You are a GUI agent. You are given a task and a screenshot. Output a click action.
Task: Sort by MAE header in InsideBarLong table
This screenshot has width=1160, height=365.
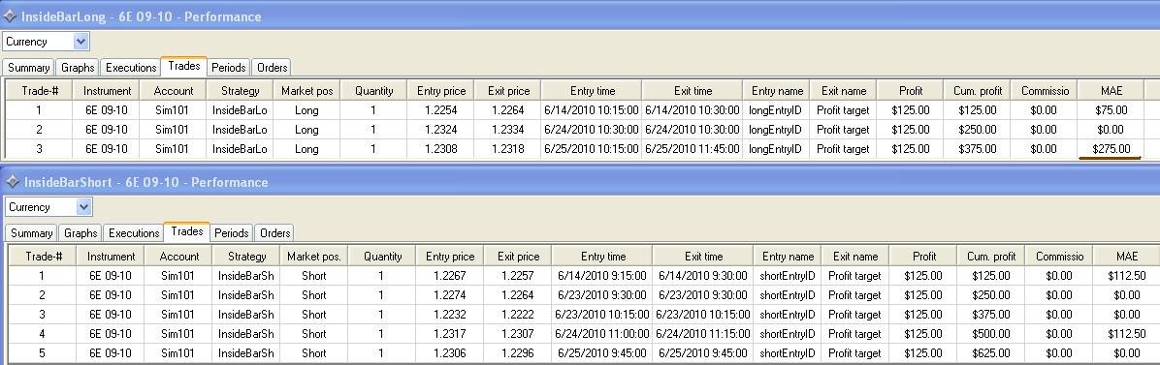pyautogui.click(x=1112, y=91)
